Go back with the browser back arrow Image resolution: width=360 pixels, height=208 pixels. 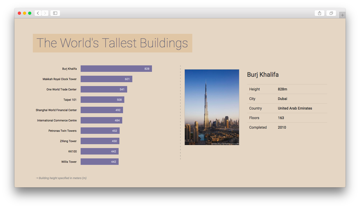38,13
